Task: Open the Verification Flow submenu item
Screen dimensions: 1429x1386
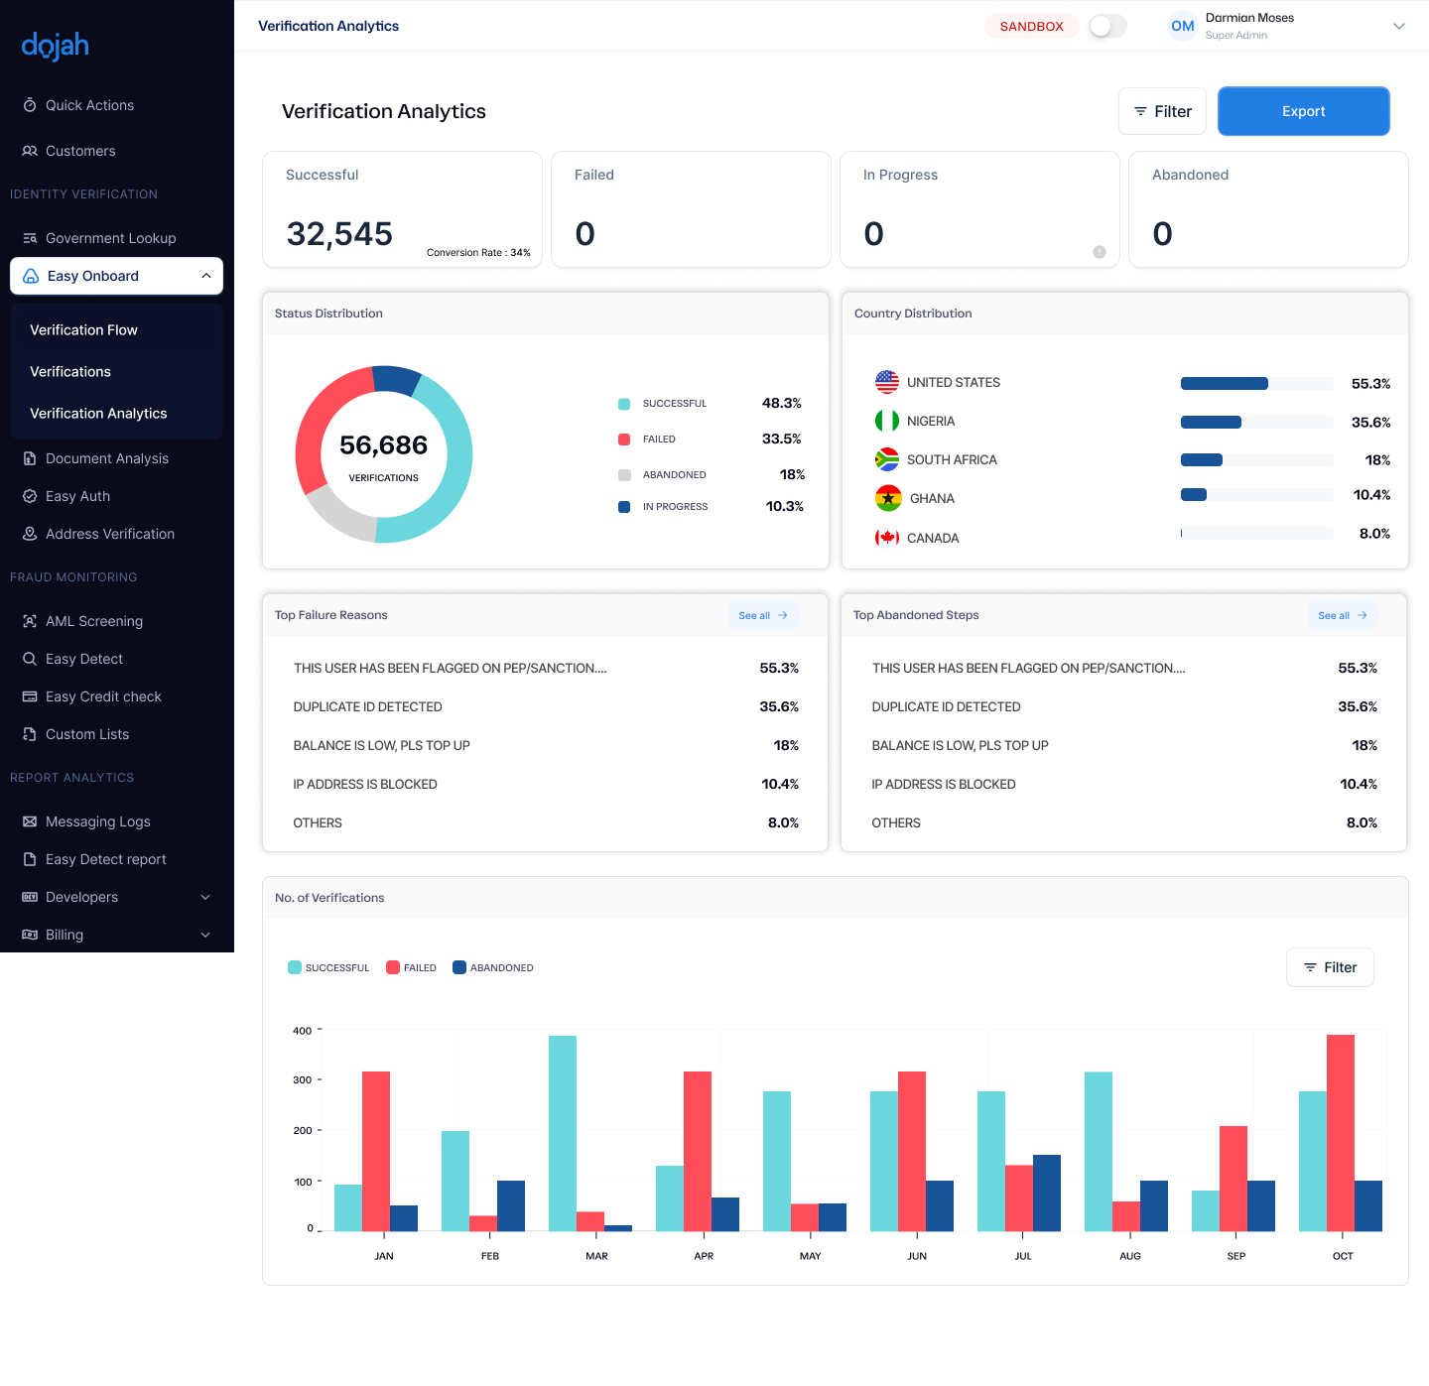Action: [x=83, y=329]
